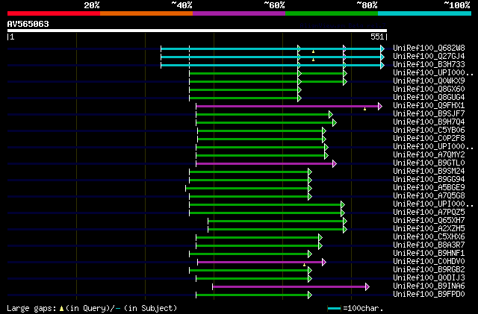
Task: Click the AV565063 query name label
Action: (28, 24)
